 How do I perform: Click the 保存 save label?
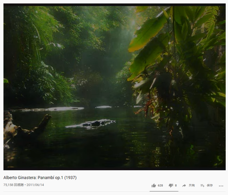(210, 185)
